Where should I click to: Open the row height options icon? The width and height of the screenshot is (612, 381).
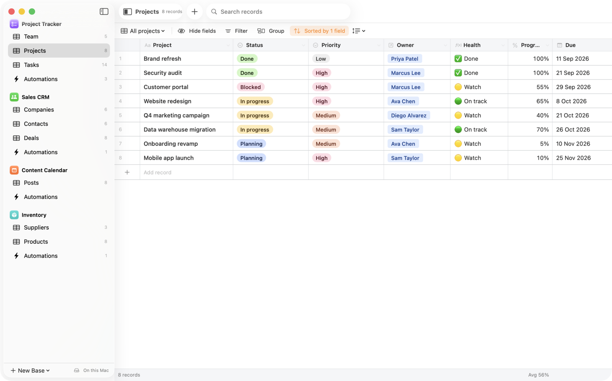point(359,31)
